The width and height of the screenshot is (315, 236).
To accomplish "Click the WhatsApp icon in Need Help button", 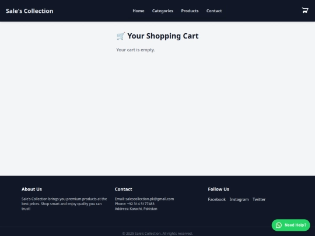I will pyautogui.click(x=279, y=225).
